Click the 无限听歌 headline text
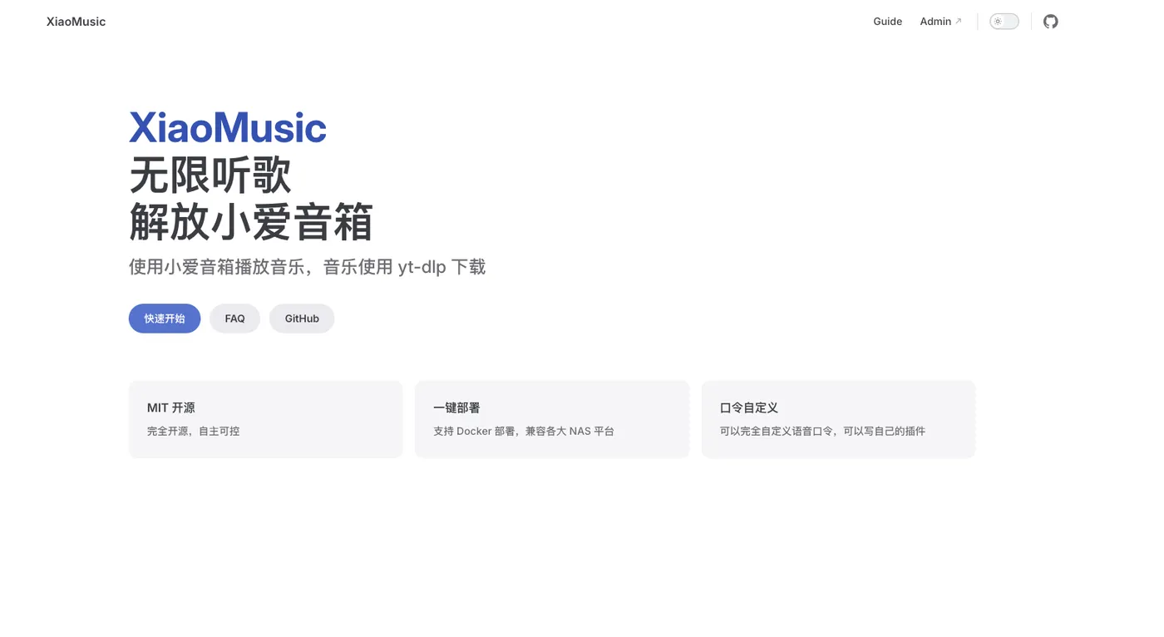Image resolution: width=1164 pixels, height=637 pixels. coord(210,175)
